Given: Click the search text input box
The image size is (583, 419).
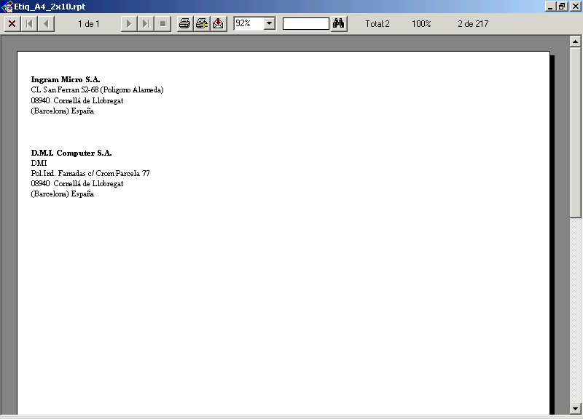Looking at the screenshot, I should pyautogui.click(x=305, y=24).
